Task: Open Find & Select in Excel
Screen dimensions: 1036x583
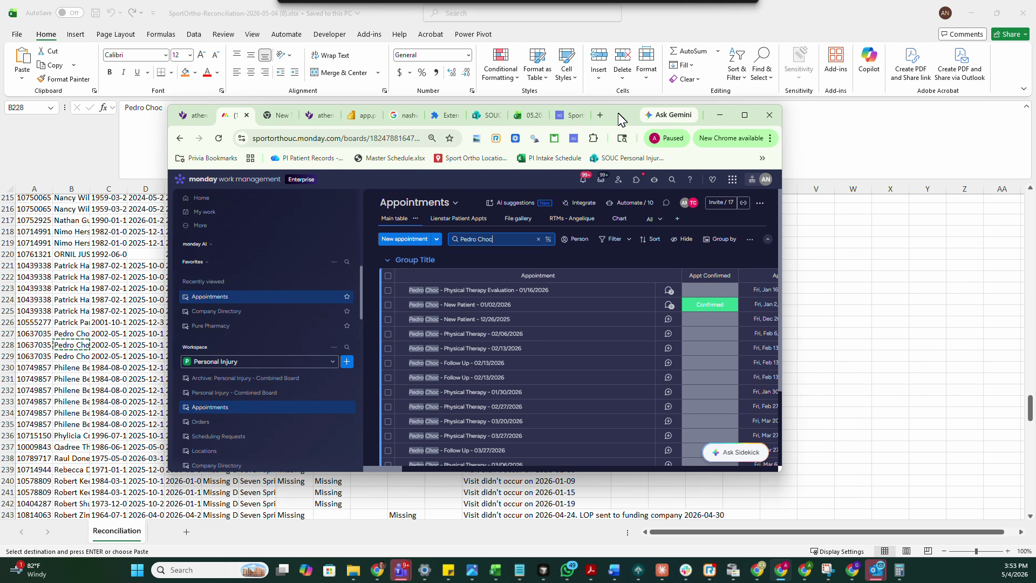Action: click(x=761, y=64)
